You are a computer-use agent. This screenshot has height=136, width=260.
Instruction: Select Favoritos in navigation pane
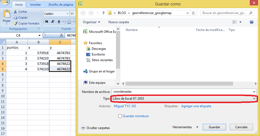(x=93, y=43)
